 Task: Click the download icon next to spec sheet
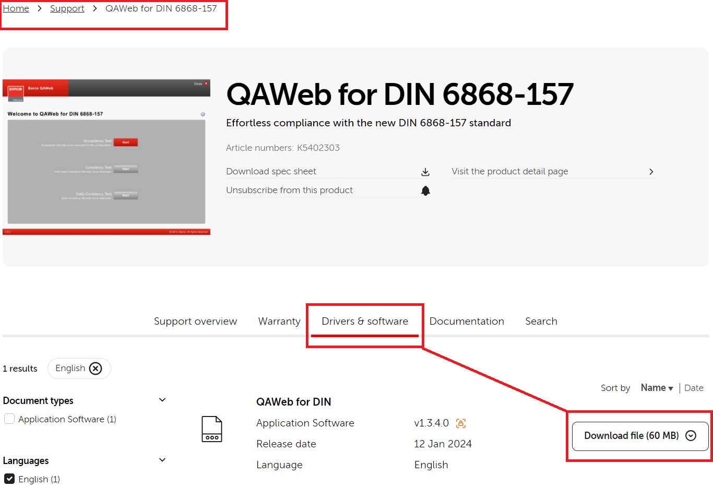pyautogui.click(x=425, y=172)
